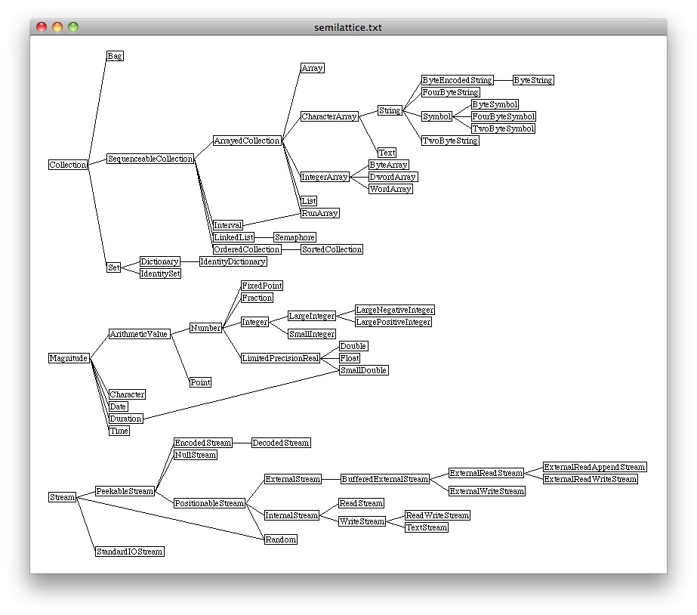
Task: Click the SmallDouble leaf node
Action: 363,370
